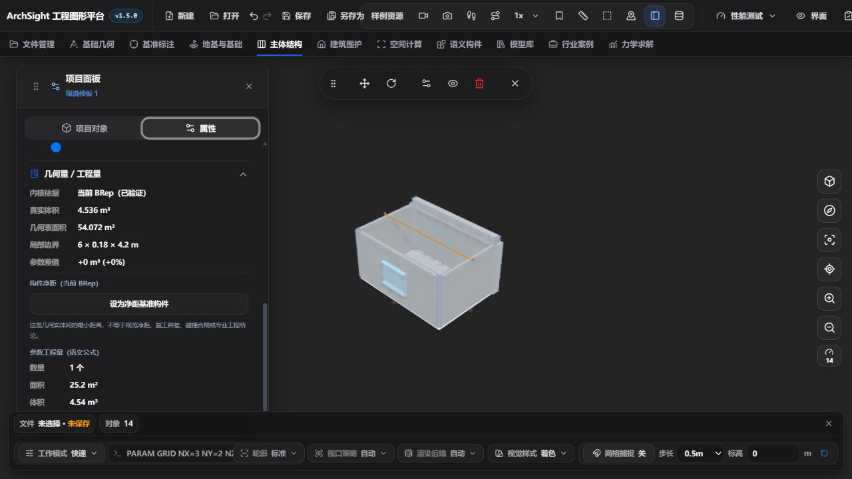The height and width of the screenshot is (479, 852).
Task: Open the 步长 0.5m dropdown
Action: click(x=701, y=453)
